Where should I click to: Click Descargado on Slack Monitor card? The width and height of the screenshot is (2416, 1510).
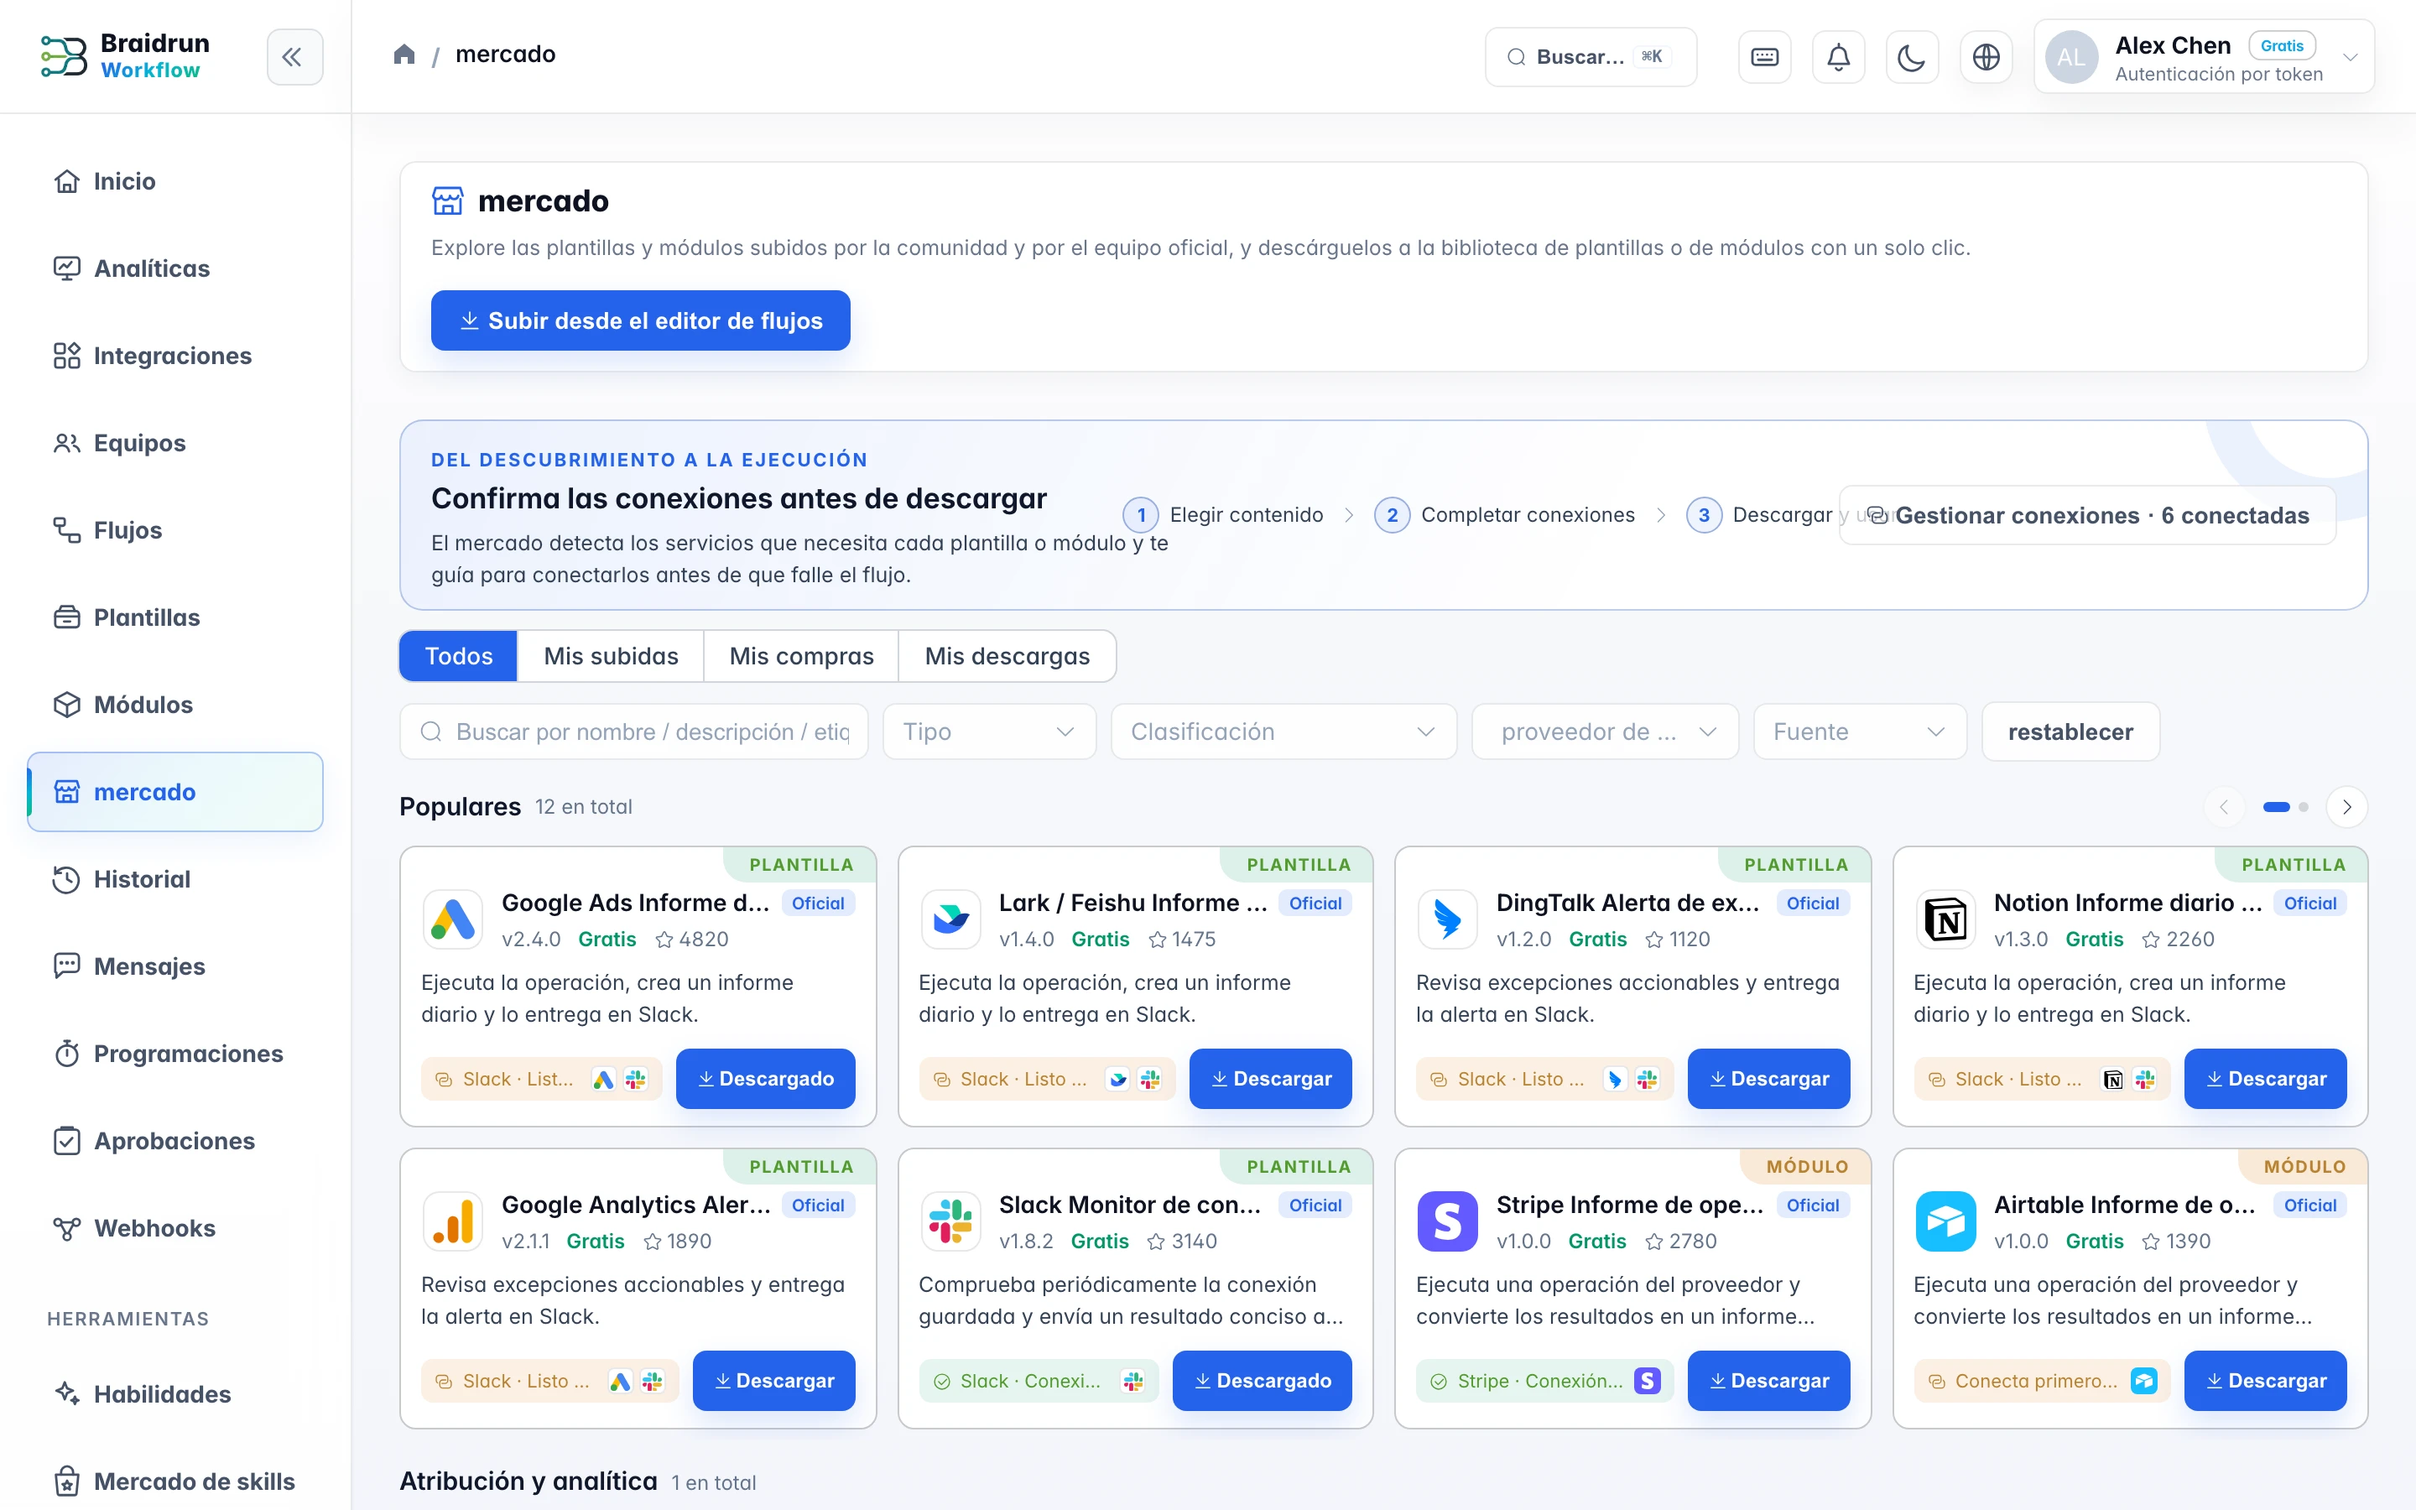pos(1262,1380)
